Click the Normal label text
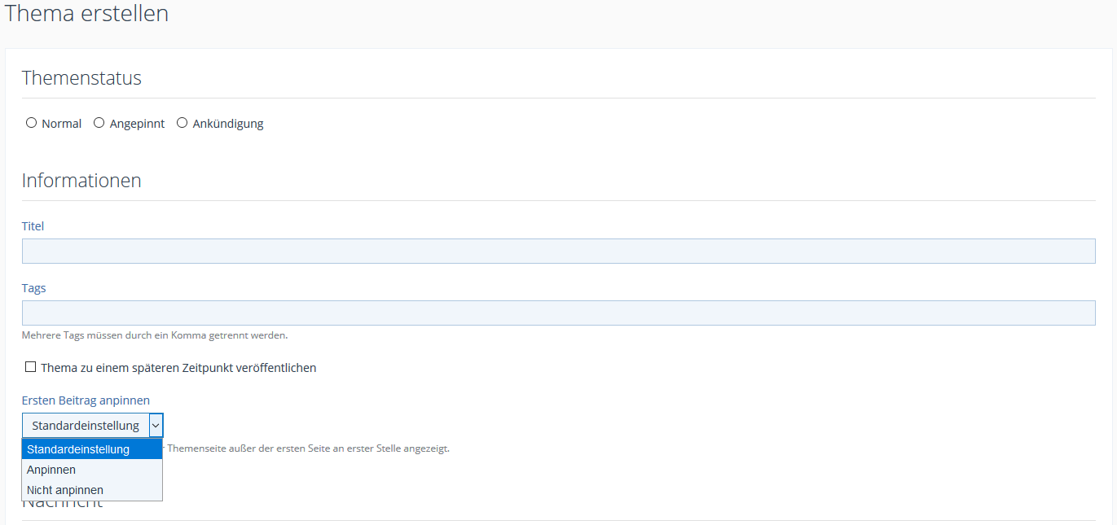Screen dimensions: 1117x525 coord(62,124)
